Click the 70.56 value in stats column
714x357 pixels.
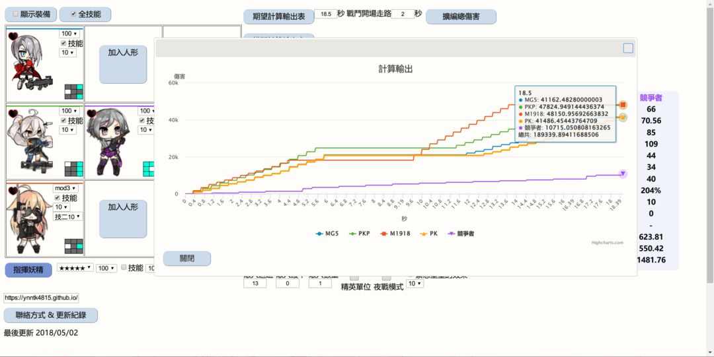[x=651, y=121]
